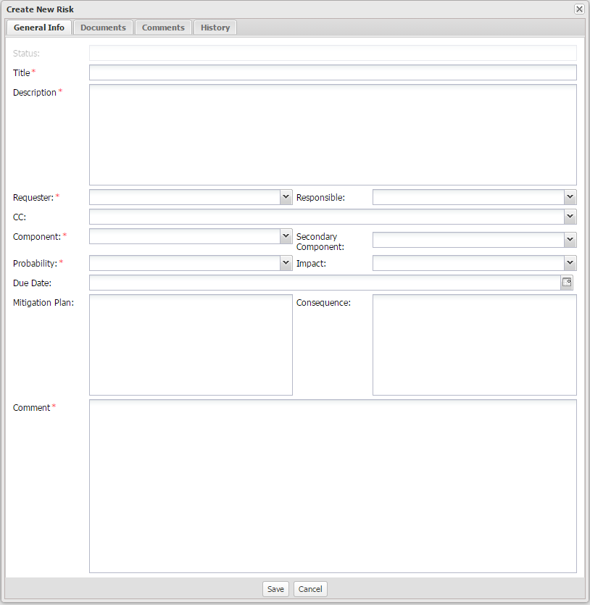This screenshot has height=605, width=590.
Task: Expand the CC selection list
Action: click(570, 216)
